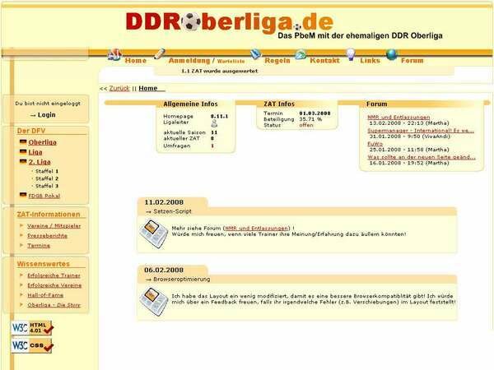Open Erfolgreiche Trainer link
This screenshot has height=370, width=494.
pos(54,275)
